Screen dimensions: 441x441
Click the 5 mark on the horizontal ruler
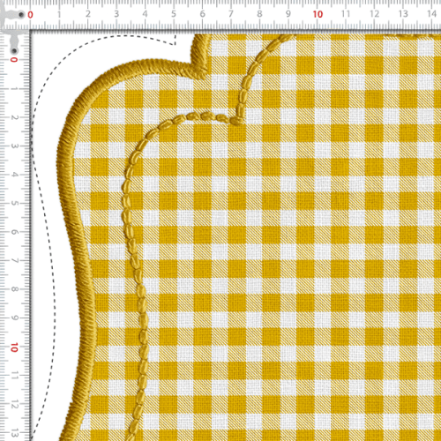pos(174,14)
